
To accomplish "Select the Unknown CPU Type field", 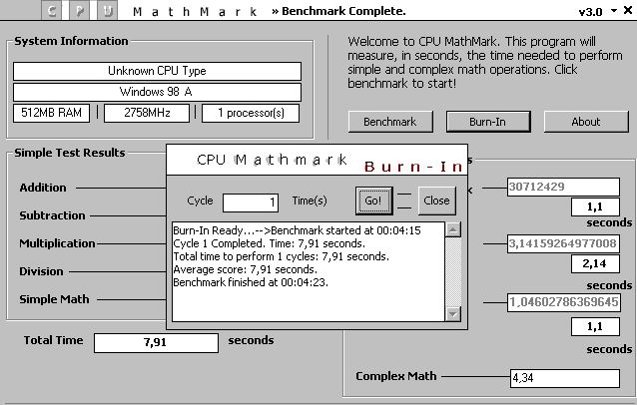I will pyautogui.click(x=157, y=71).
